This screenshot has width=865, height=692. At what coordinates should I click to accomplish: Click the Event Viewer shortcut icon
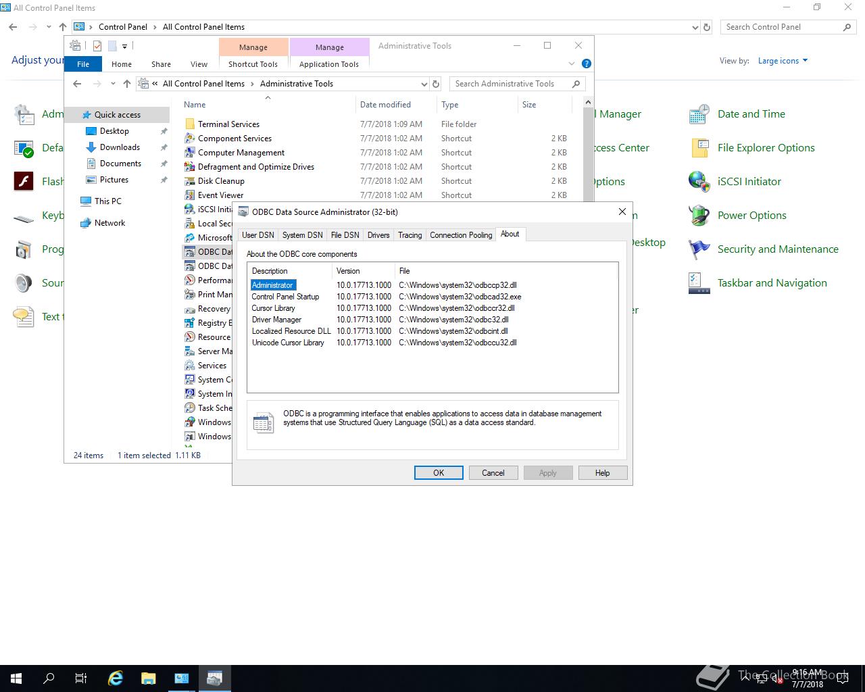pyautogui.click(x=190, y=195)
